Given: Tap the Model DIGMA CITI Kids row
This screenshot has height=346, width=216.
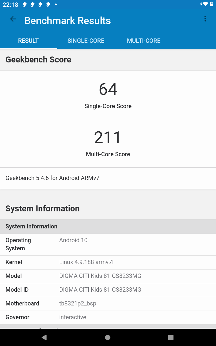Looking at the screenshot, I should 108,276.
